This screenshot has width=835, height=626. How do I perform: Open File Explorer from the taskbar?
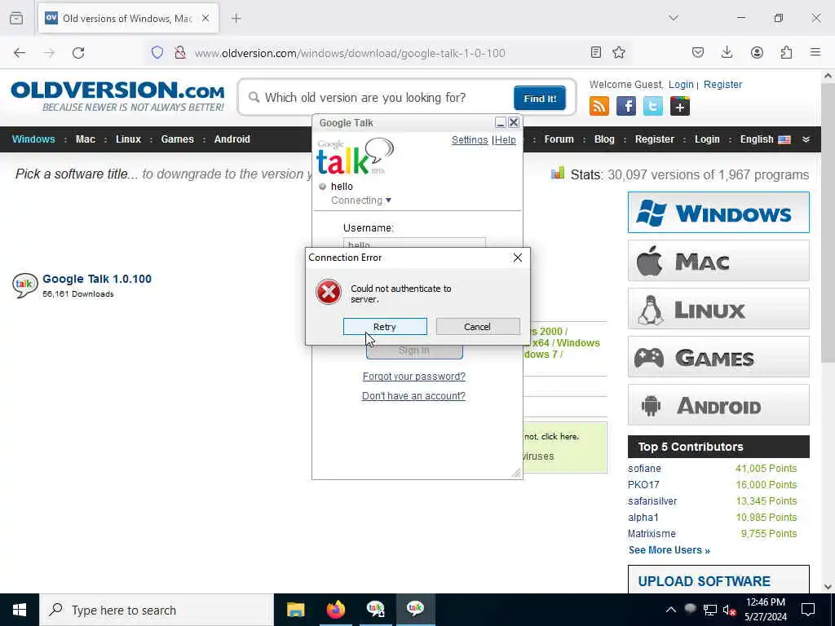[295, 610]
